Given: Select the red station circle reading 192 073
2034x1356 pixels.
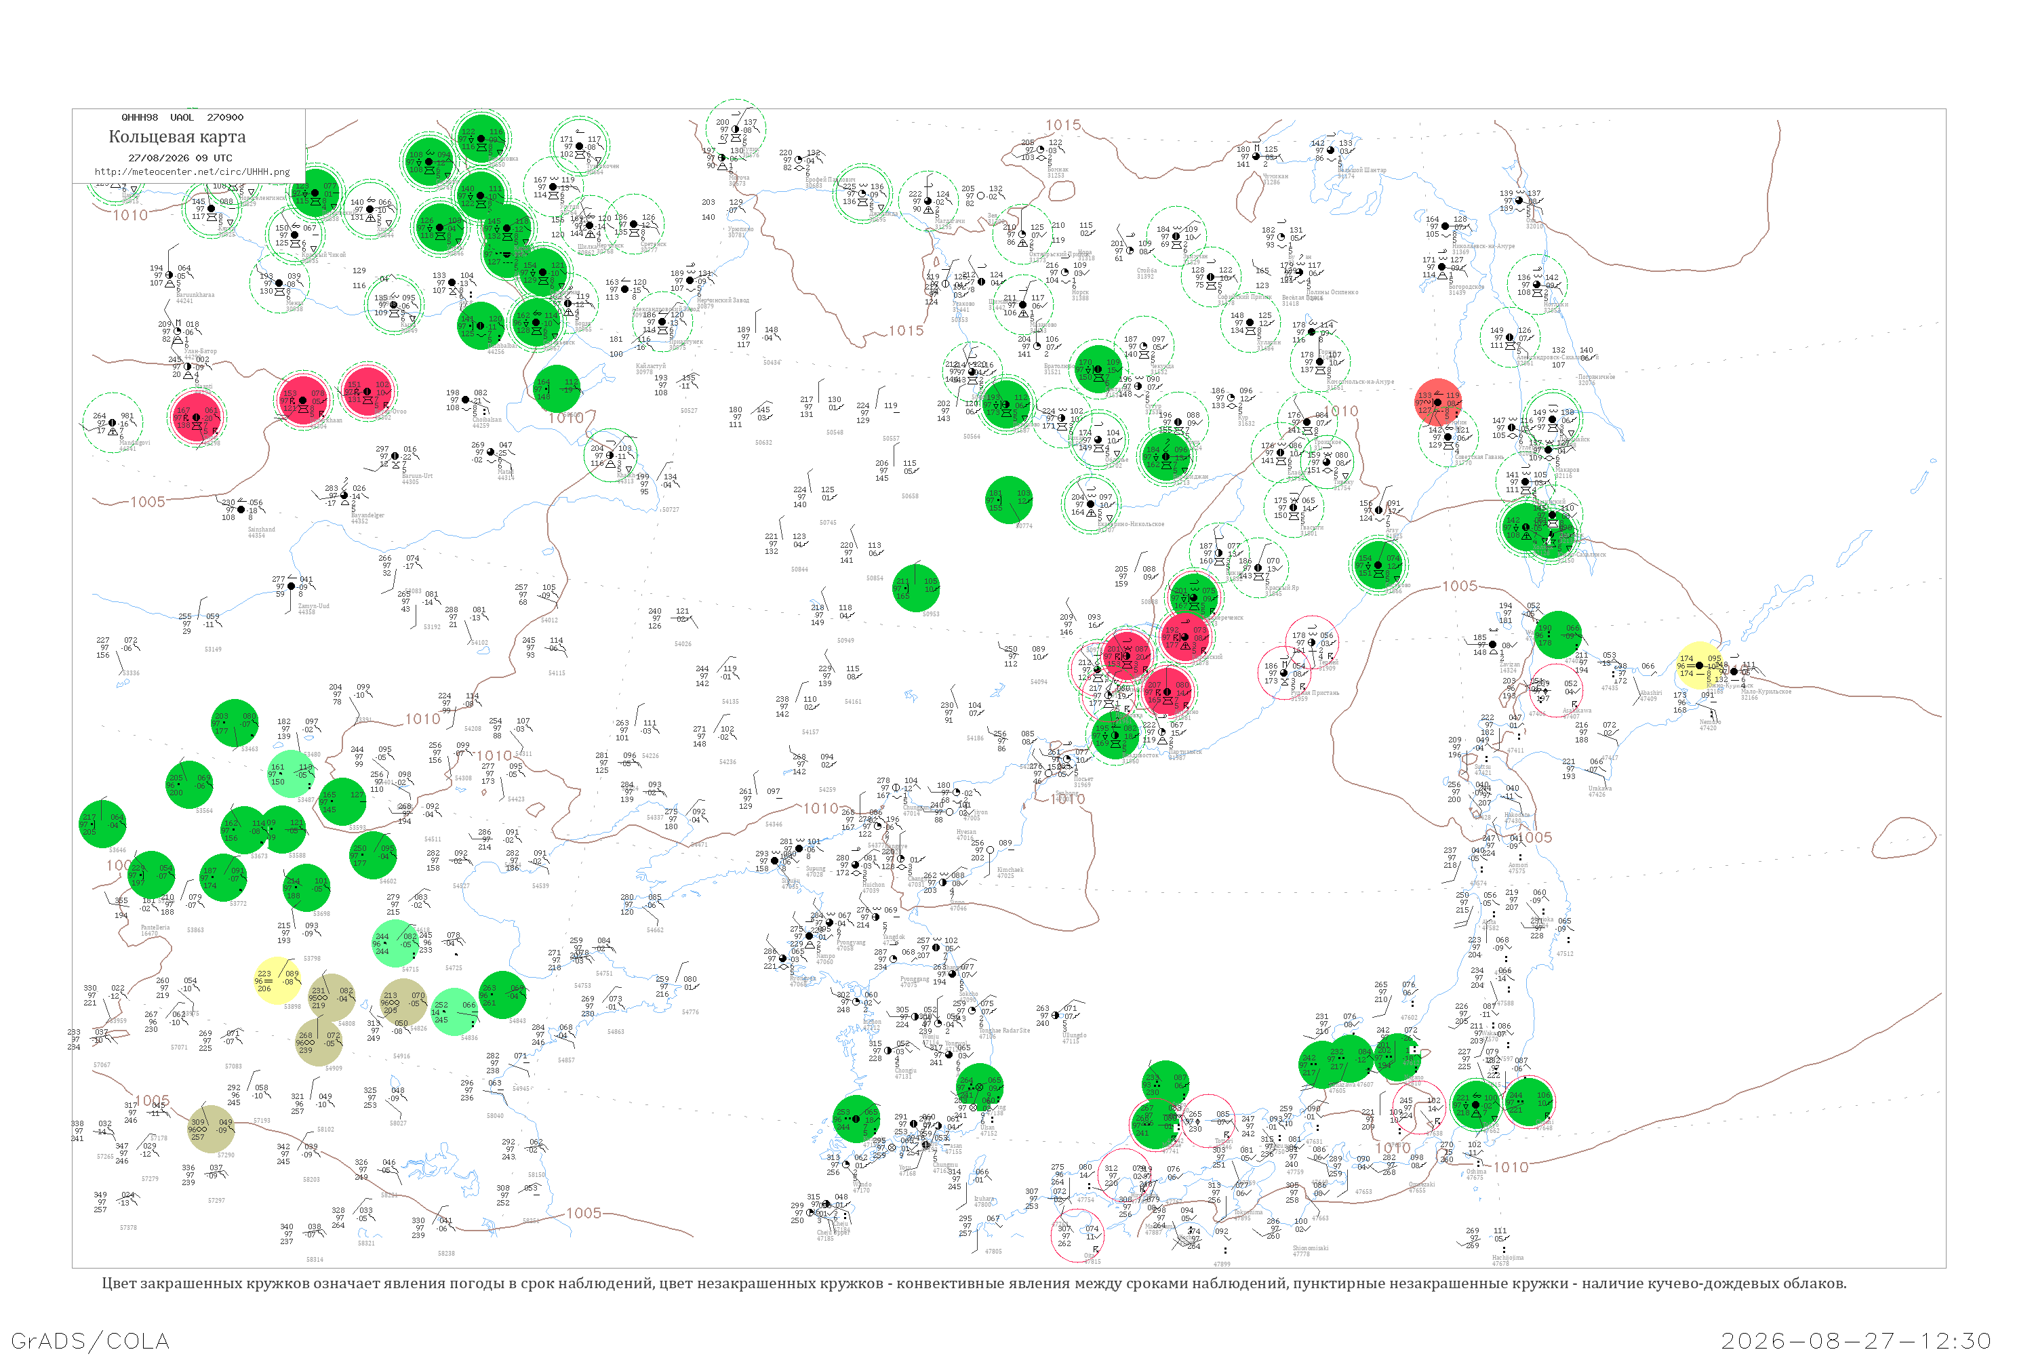Looking at the screenshot, I should point(1184,637).
